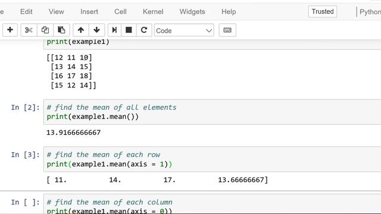Viewport: 381px width, 214px height.
Task: Click the print(example1.mean()) line
Action: point(93,117)
